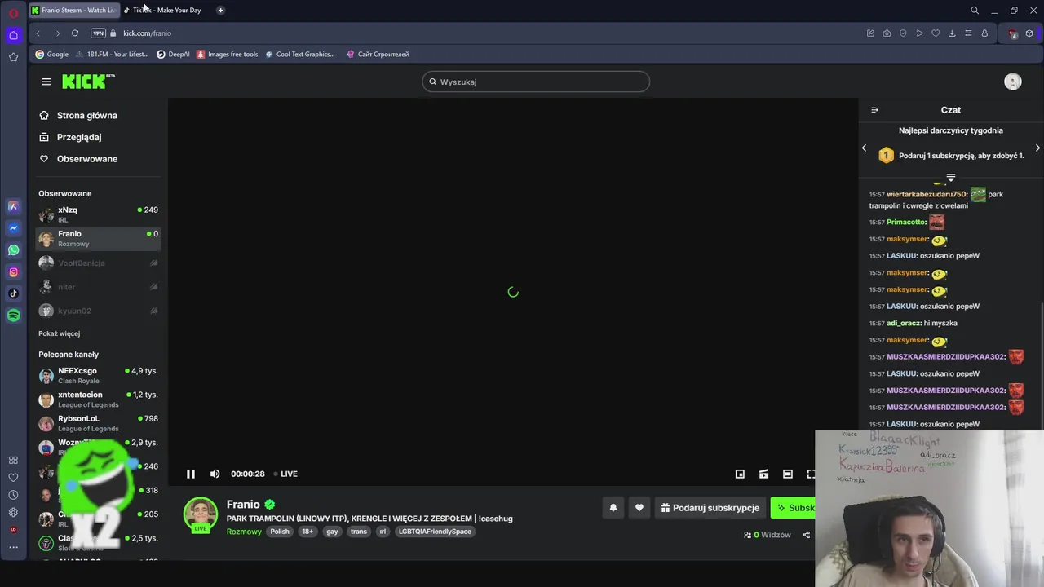The height and width of the screenshot is (587, 1044).
Task: Open Obserwowane in sidebar
Action: point(79,159)
